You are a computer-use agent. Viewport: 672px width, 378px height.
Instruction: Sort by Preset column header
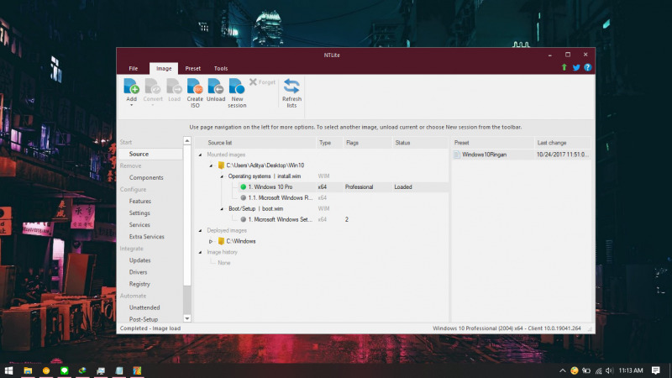coord(493,143)
